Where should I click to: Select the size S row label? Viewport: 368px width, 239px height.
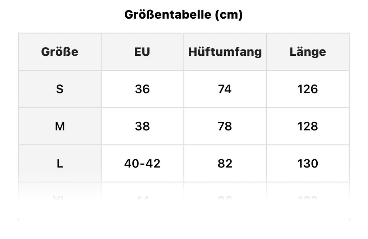(x=60, y=89)
